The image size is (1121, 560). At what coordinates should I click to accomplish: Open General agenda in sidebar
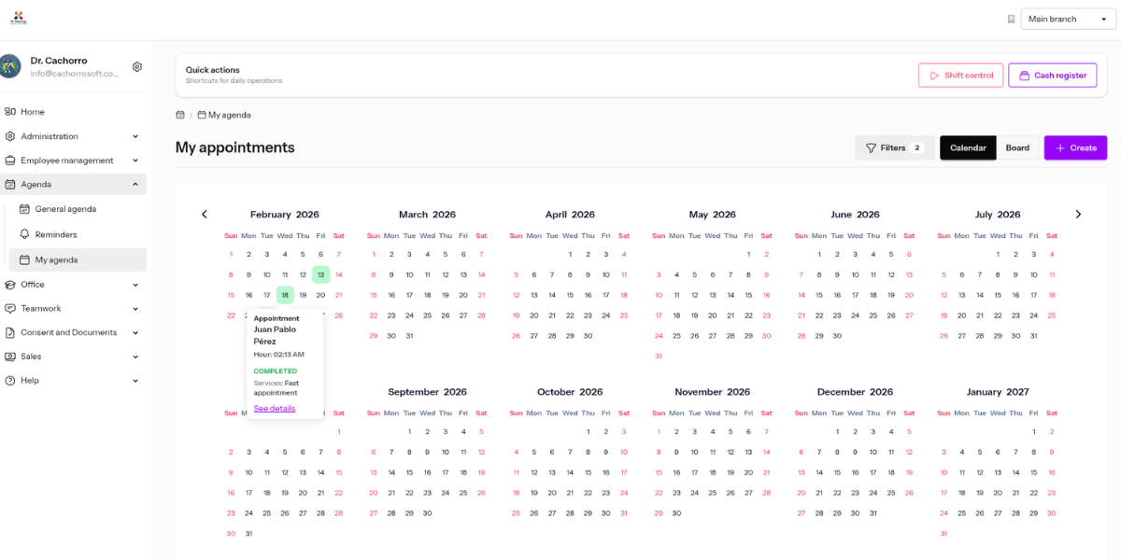coord(65,209)
